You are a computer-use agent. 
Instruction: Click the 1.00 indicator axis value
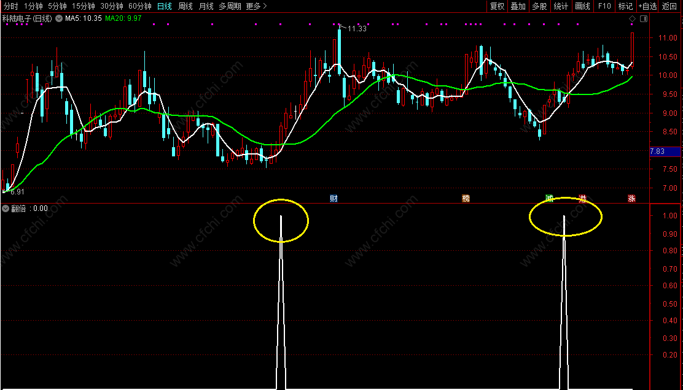670,216
